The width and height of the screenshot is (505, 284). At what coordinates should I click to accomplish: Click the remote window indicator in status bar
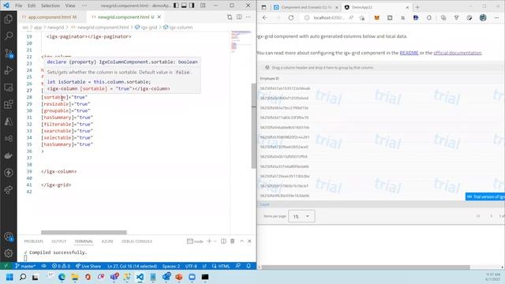pyautogui.click(x=6, y=266)
